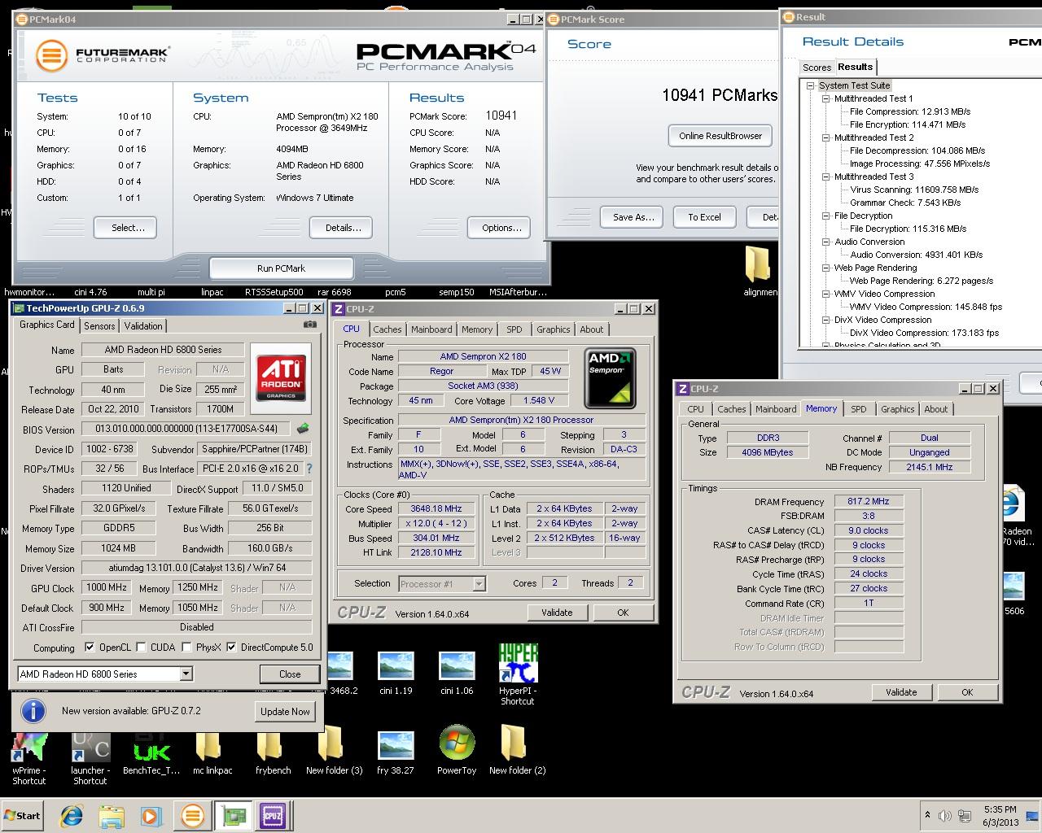Switch to the Sensors tab in GPU-Z
This screenshot has height=833, width=1042.
pyautogui.click(x=99, y=325)
